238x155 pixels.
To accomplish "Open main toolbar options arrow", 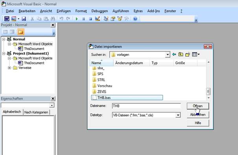I will click(196, 20).
